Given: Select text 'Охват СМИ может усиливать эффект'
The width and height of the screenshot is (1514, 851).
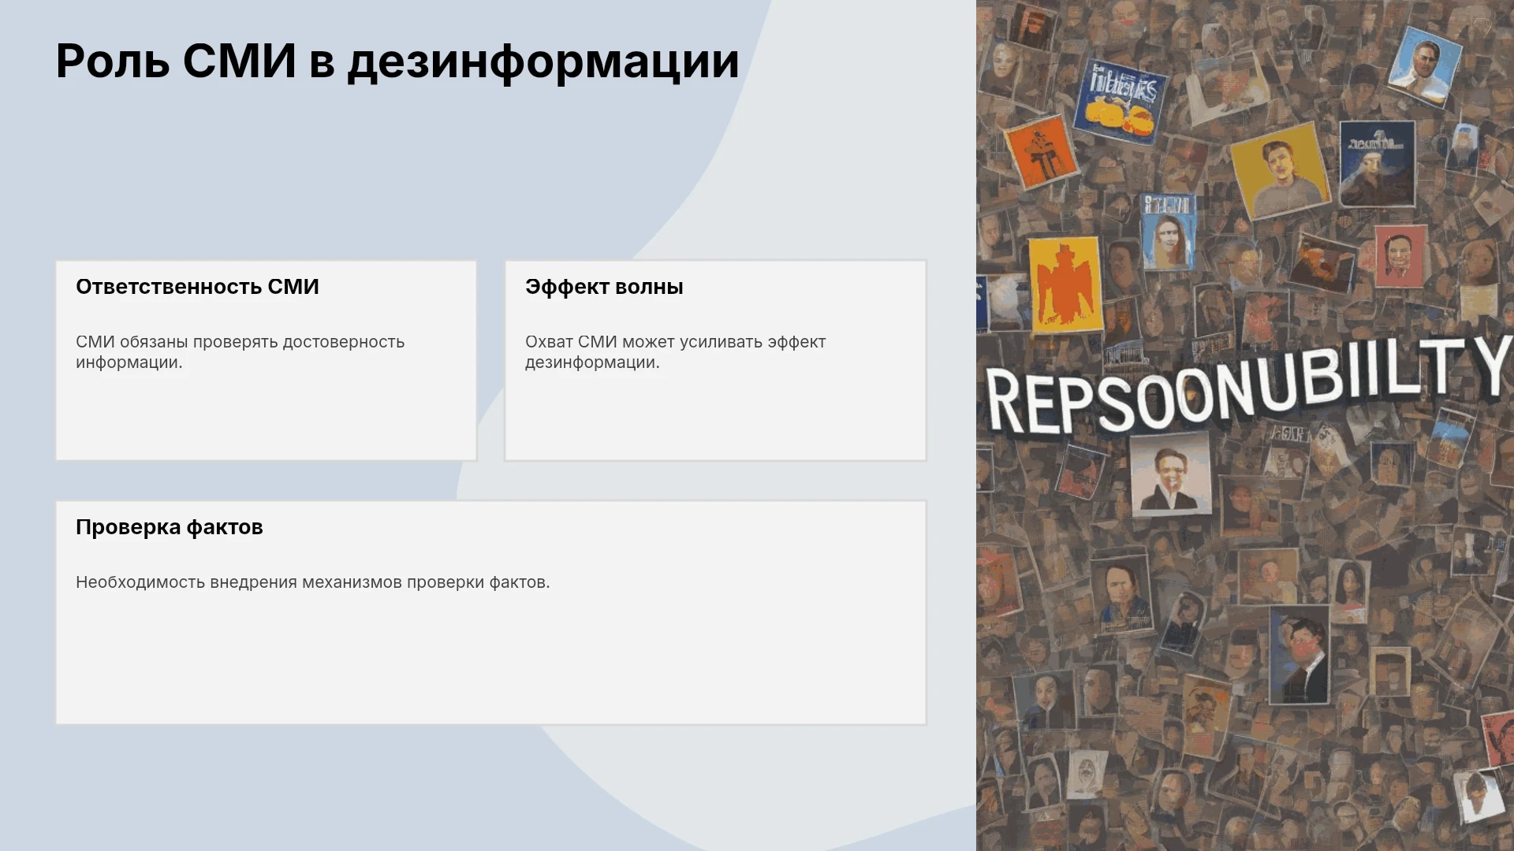Looking at the screenshot, I should tap(675, 342).
